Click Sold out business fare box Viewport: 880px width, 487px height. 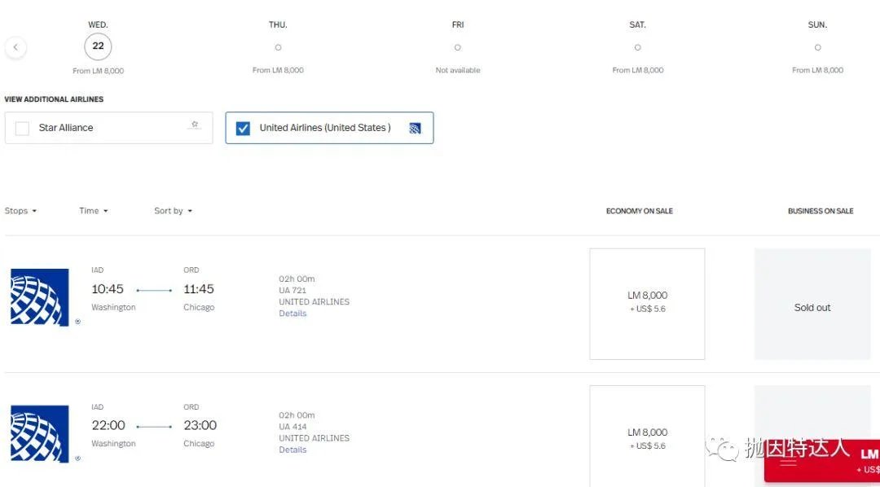point(812,306)
